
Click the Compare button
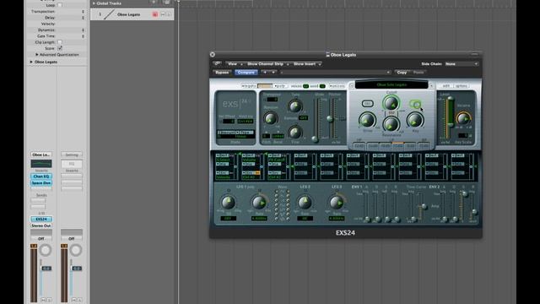coord(246,73)
